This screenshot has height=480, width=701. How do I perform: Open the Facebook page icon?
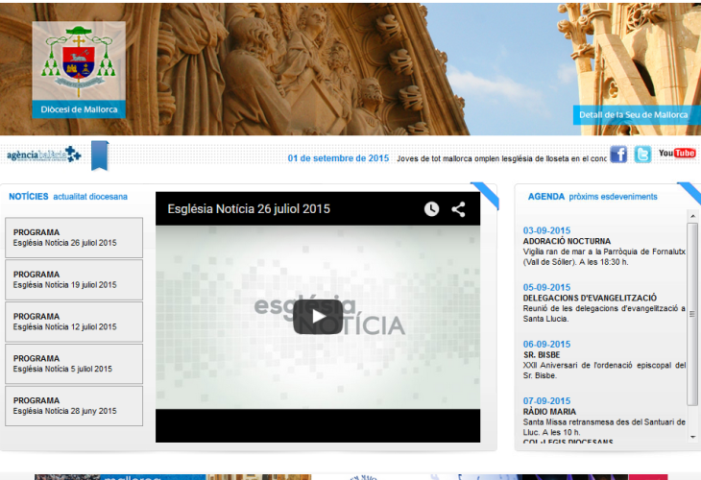pos(618,155)
